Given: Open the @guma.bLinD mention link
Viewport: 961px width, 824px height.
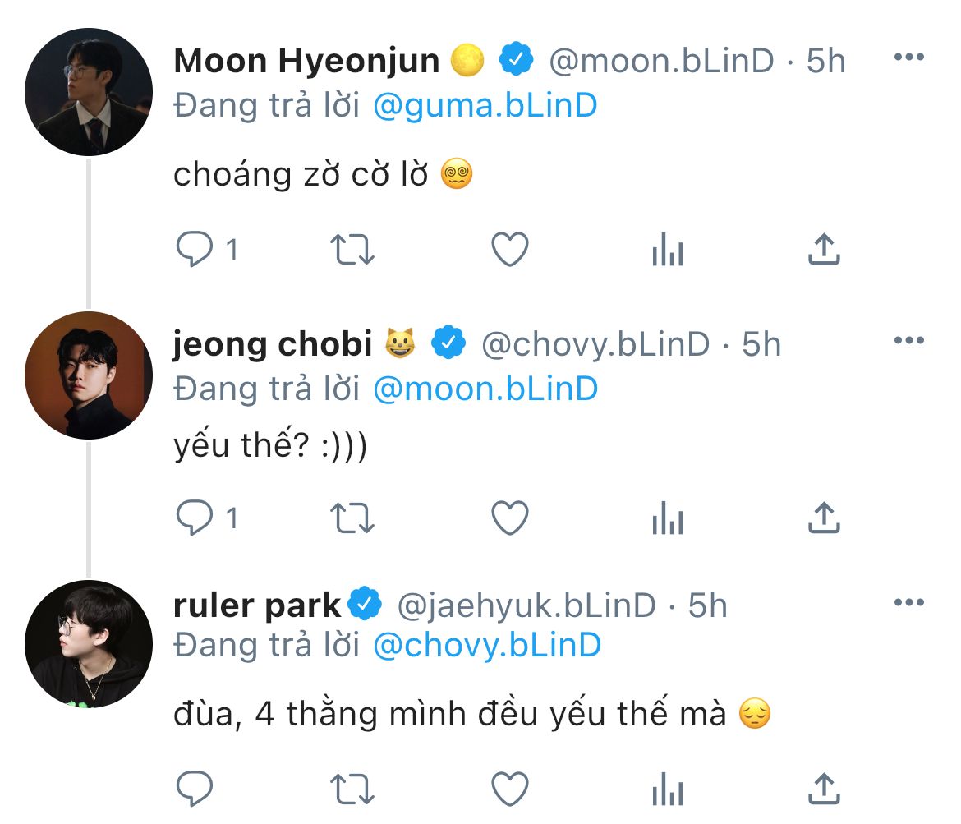Looking at the screenshot, I should [x=485, y=105].
